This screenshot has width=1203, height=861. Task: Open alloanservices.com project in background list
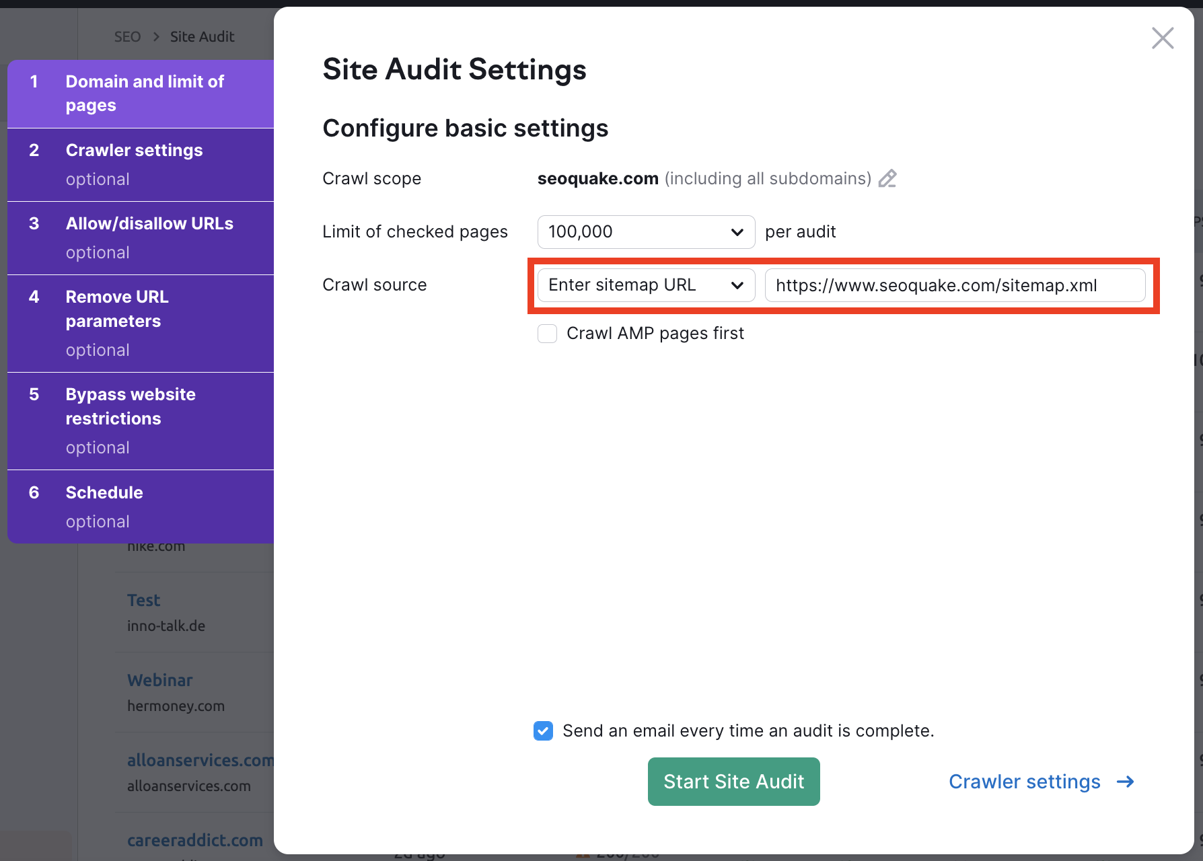[x=200, y=760]
